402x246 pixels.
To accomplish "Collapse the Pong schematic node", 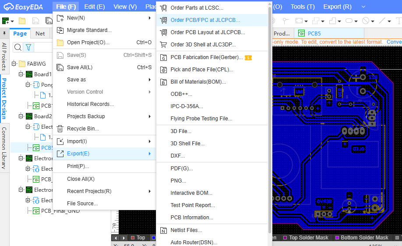I will pos(28,85).
